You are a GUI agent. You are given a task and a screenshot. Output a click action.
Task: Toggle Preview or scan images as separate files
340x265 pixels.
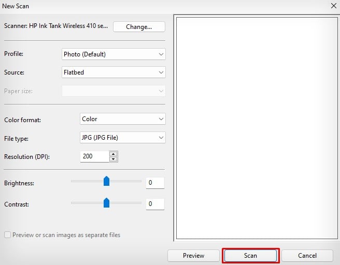pyautogui.click(x=7, y=234)
